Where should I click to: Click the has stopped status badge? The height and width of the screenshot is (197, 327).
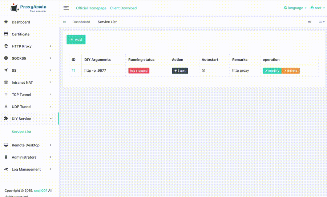click(x=139, y=71)
